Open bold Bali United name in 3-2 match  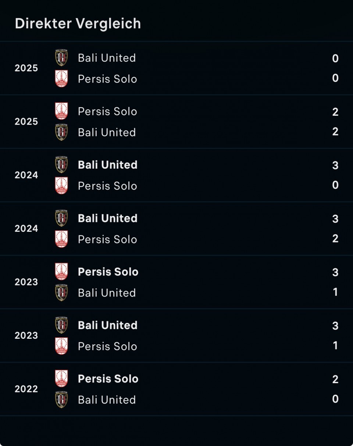107,218
